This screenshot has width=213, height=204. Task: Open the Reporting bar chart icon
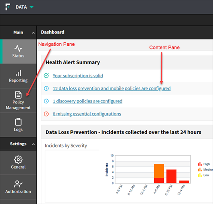[18, 73]
